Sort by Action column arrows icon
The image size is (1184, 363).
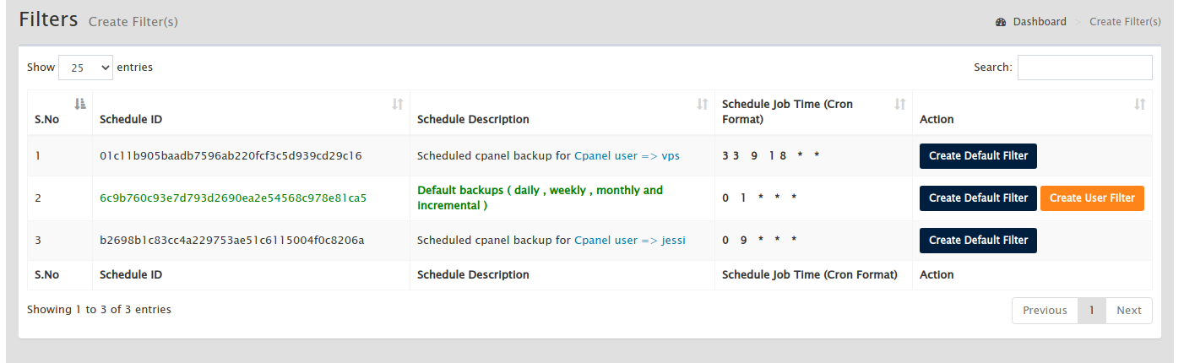coord(1140,104)
